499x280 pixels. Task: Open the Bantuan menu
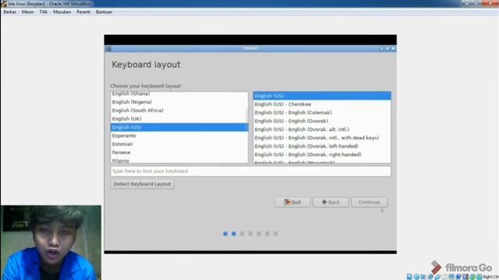tap(104, 12)
